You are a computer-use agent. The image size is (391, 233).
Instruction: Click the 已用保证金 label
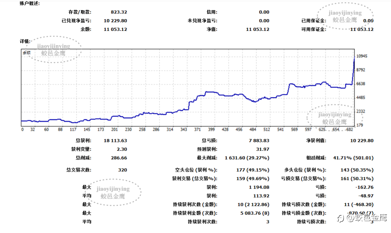(314, 21)
